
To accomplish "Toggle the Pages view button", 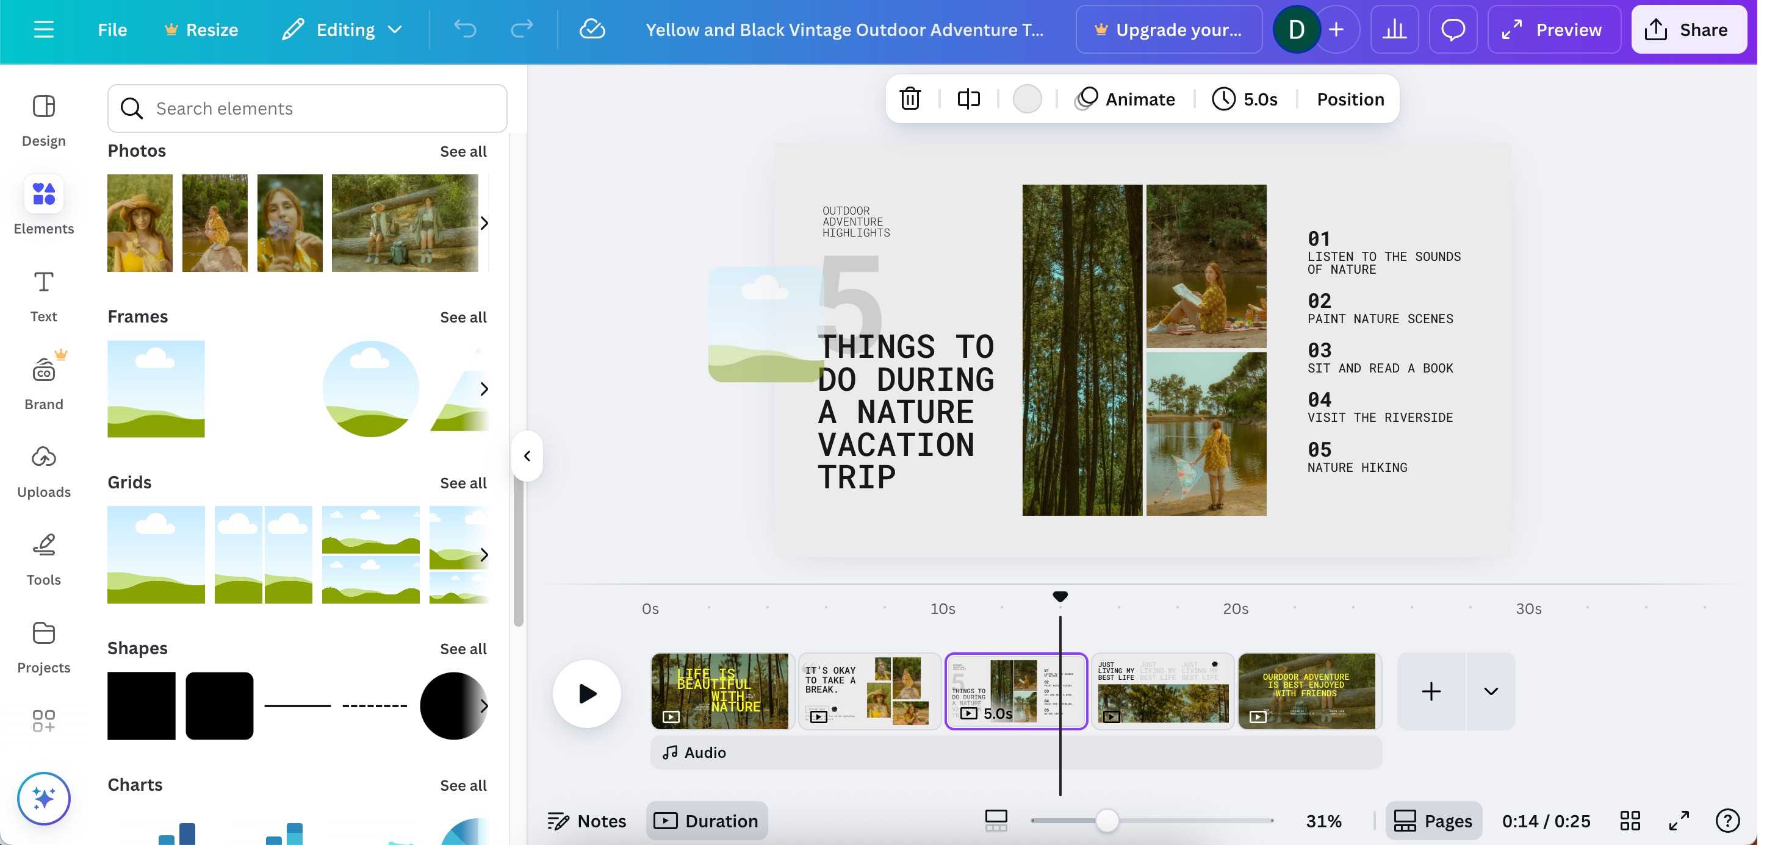I will 1433,821.
